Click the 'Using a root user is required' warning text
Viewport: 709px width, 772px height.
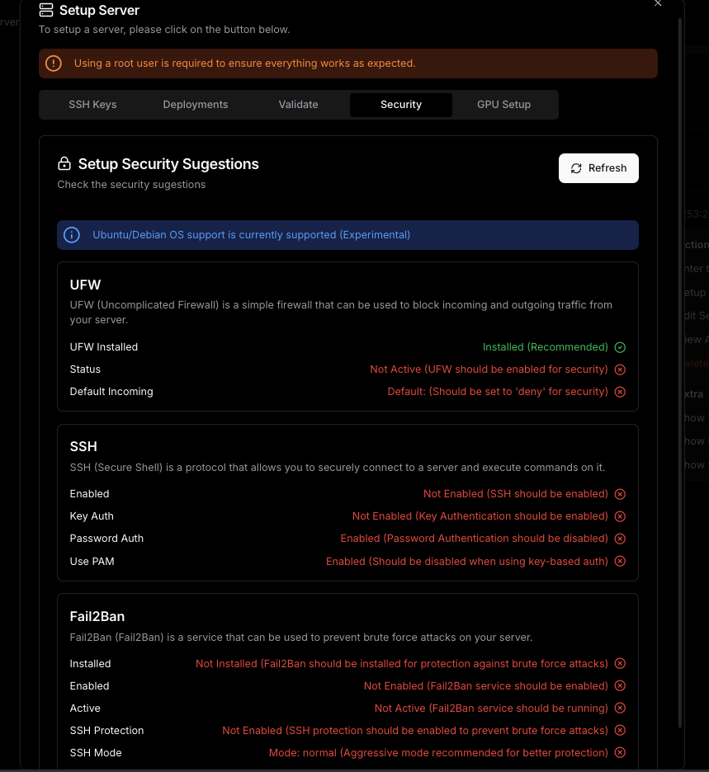pyautogui.click(x=245, y=64)
